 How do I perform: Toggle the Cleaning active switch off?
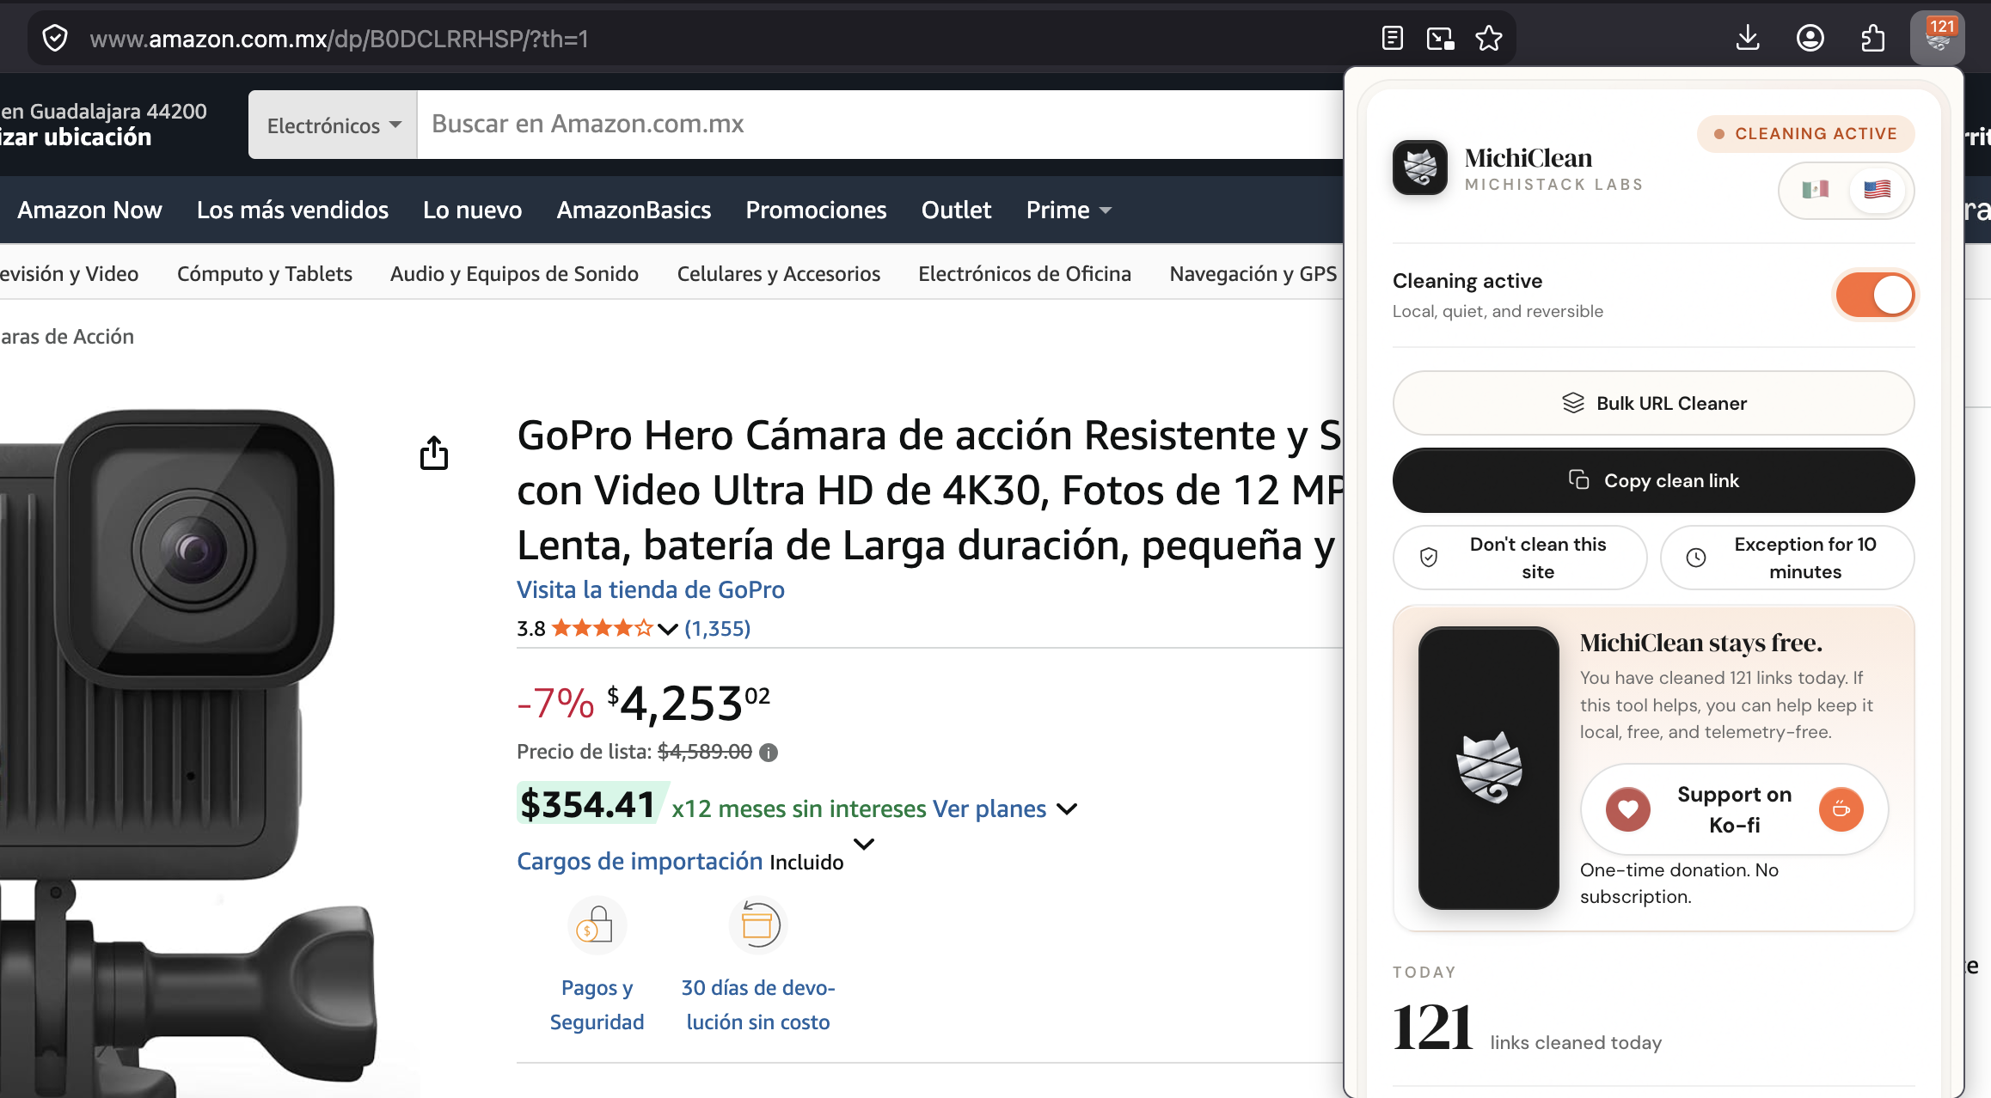1875,296
